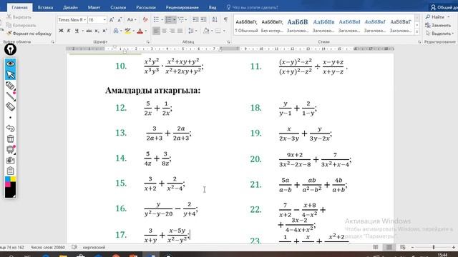
Task: Select the eraser tool in annotation toolbar
Action: 10,106
